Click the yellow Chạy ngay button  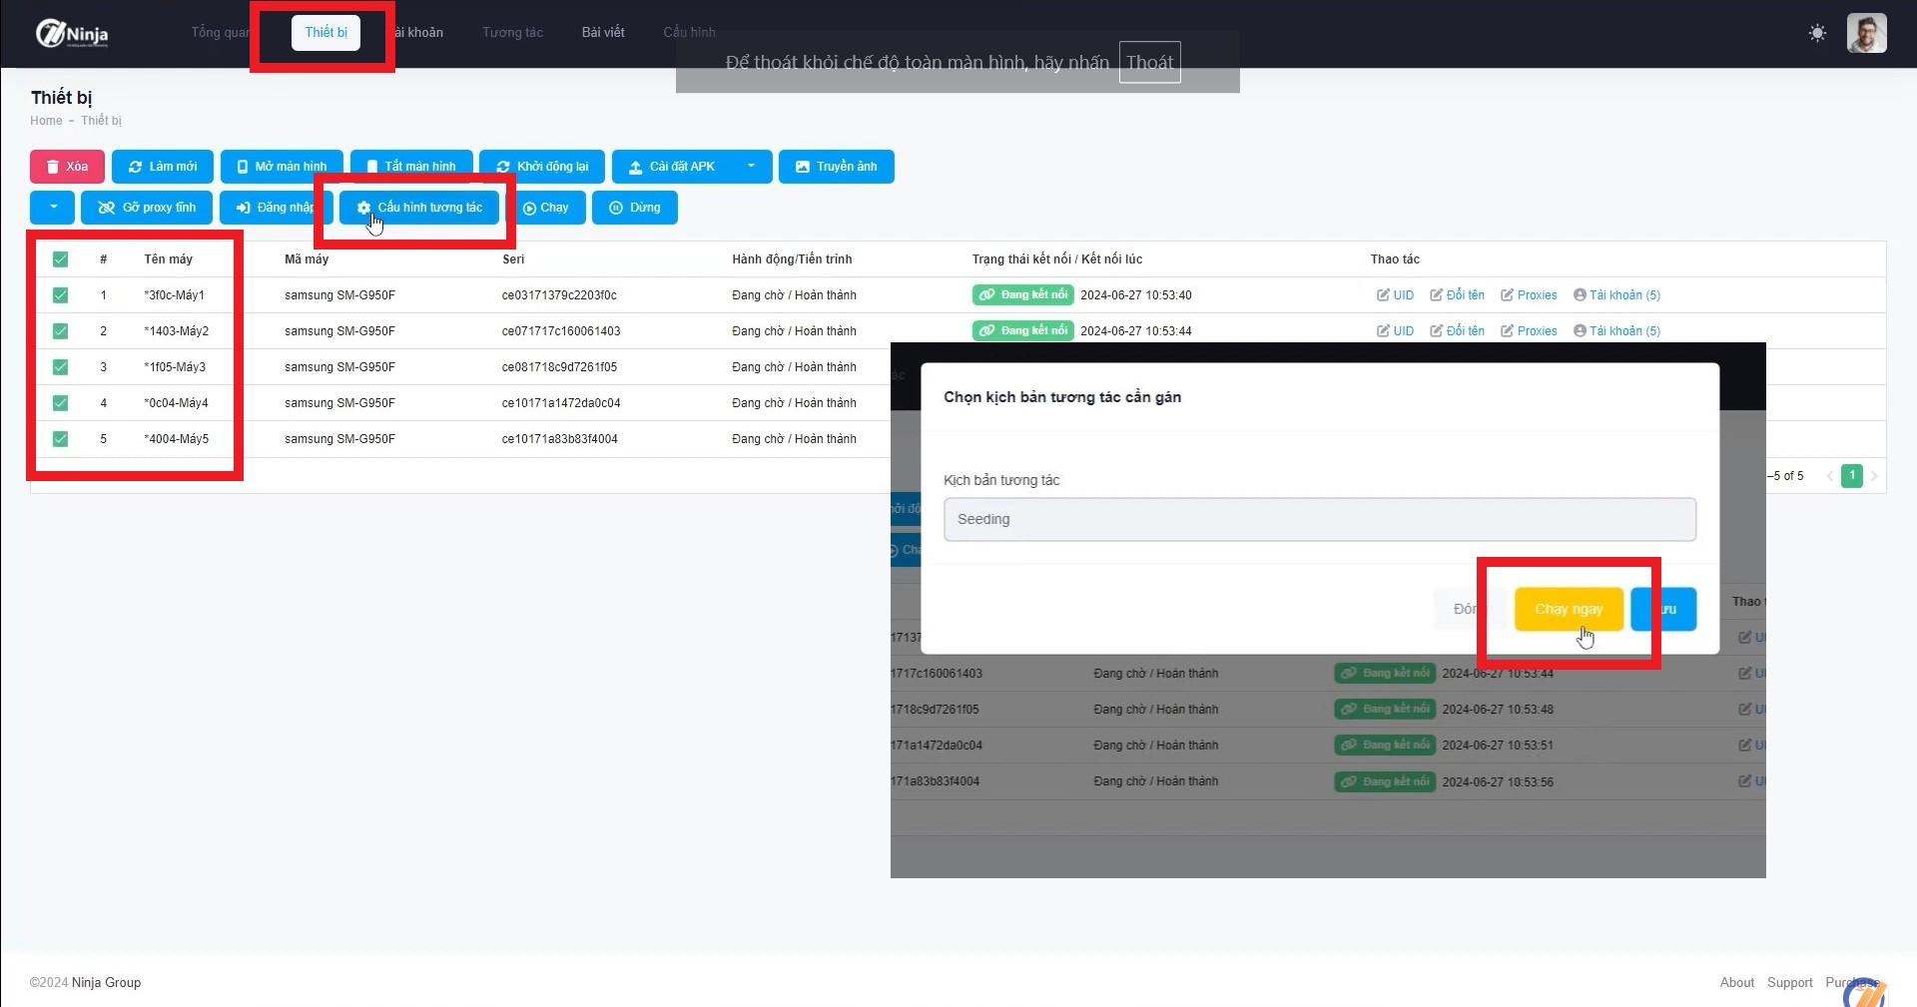(1569, 609)
